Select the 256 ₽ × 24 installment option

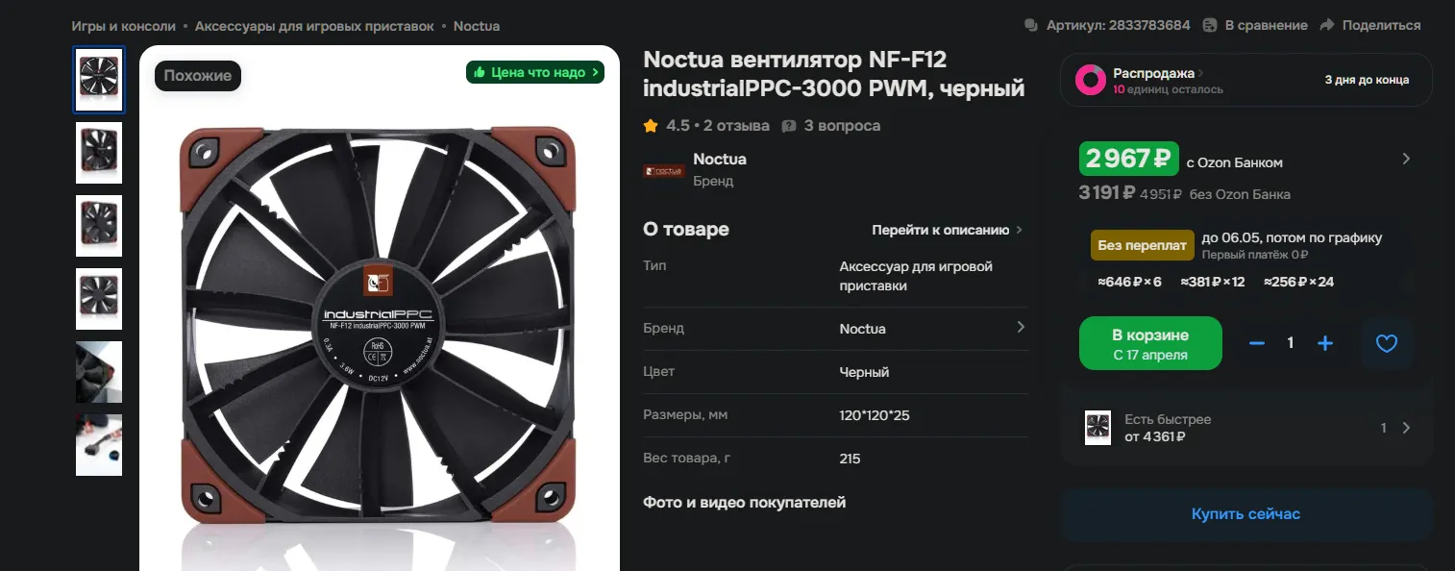pyautogui.click(x=1298, y=282)
